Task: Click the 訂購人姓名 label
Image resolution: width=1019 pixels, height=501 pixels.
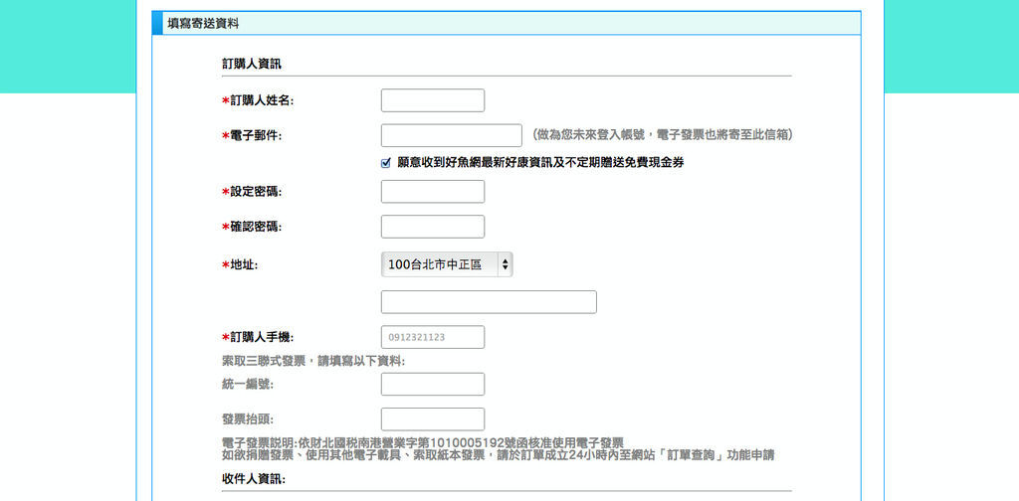Action: coord(259,100)
